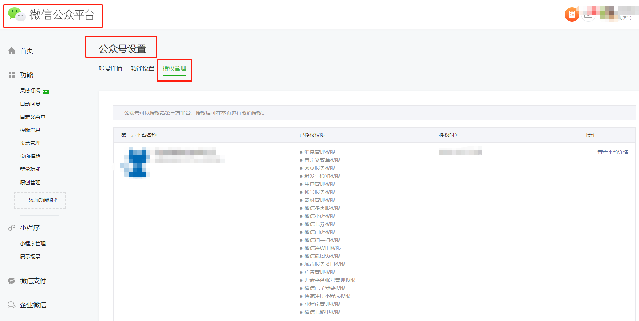Viewport: 639px width, 321px height.
Task: Go to 页面模版
Action: [30, 156]
